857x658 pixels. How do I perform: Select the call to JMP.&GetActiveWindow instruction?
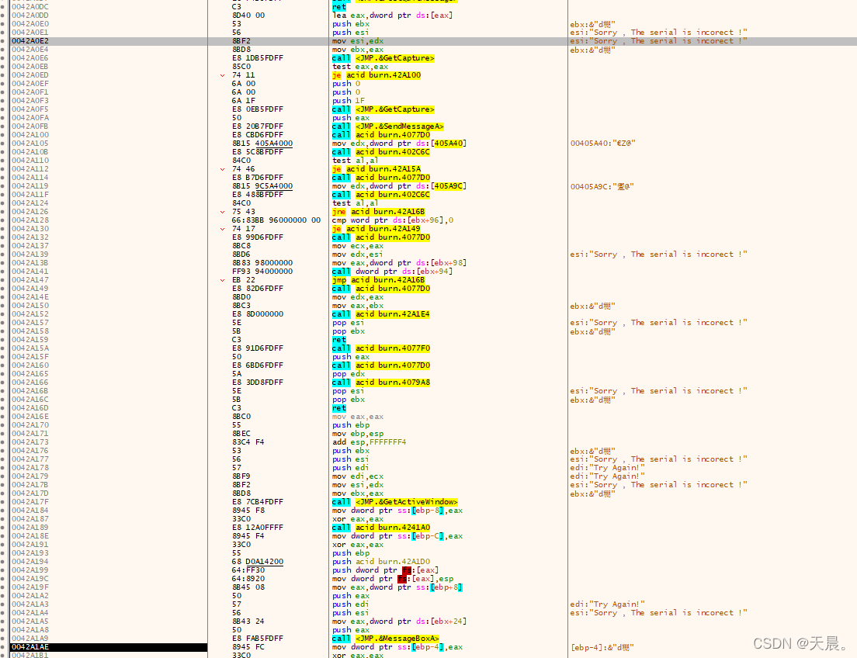(395, 502)
